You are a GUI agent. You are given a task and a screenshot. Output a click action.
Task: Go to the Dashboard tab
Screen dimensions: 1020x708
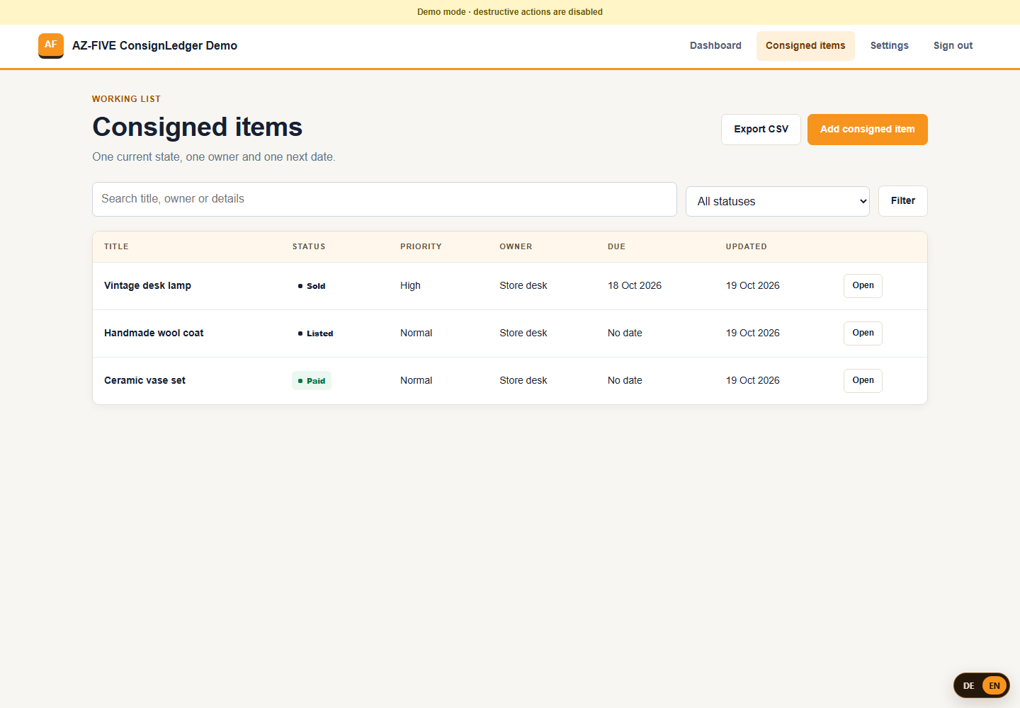coord(715,46)
